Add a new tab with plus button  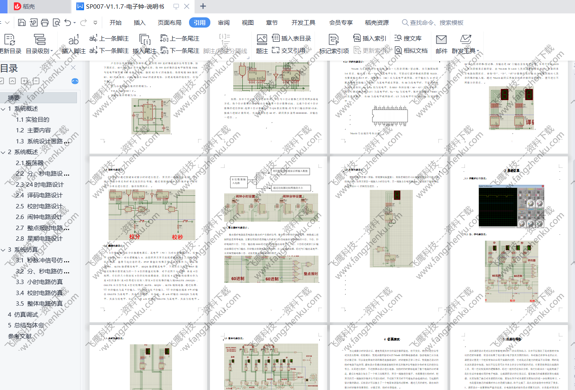pyautogui.click(x=203, y=6)
